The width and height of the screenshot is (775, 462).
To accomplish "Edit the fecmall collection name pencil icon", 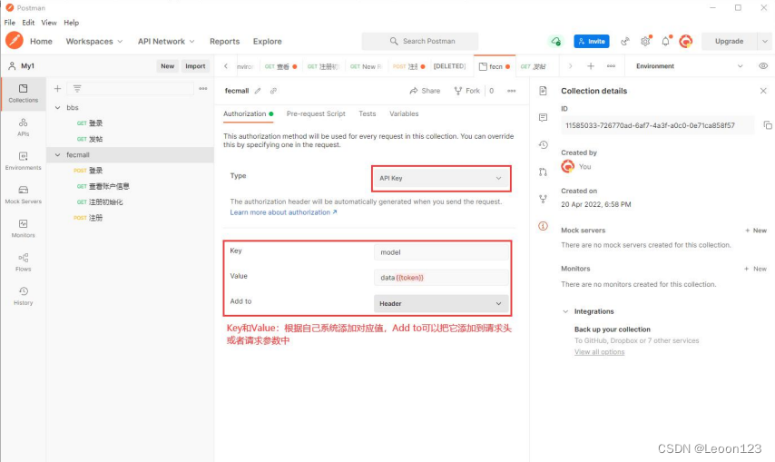I will [x=258, y=91].
